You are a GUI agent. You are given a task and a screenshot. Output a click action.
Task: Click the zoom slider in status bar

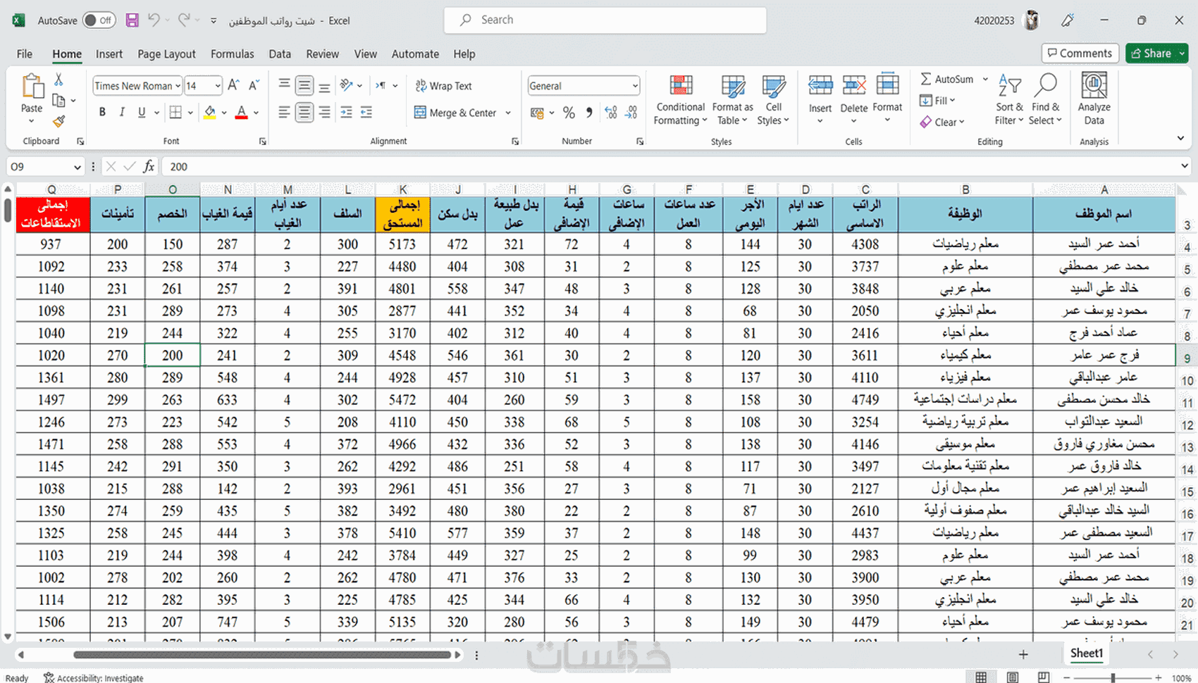[x=1113, y=677]
